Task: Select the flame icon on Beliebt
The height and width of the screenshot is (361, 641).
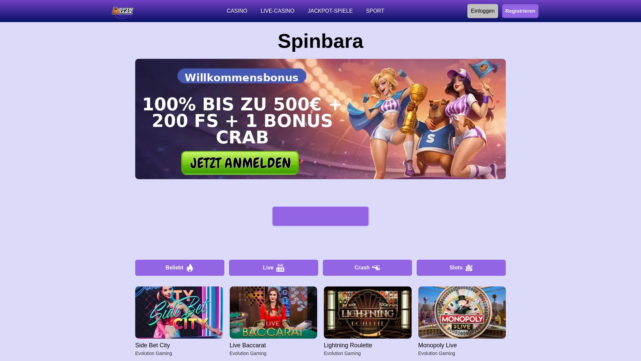Action: click(190, 268)
